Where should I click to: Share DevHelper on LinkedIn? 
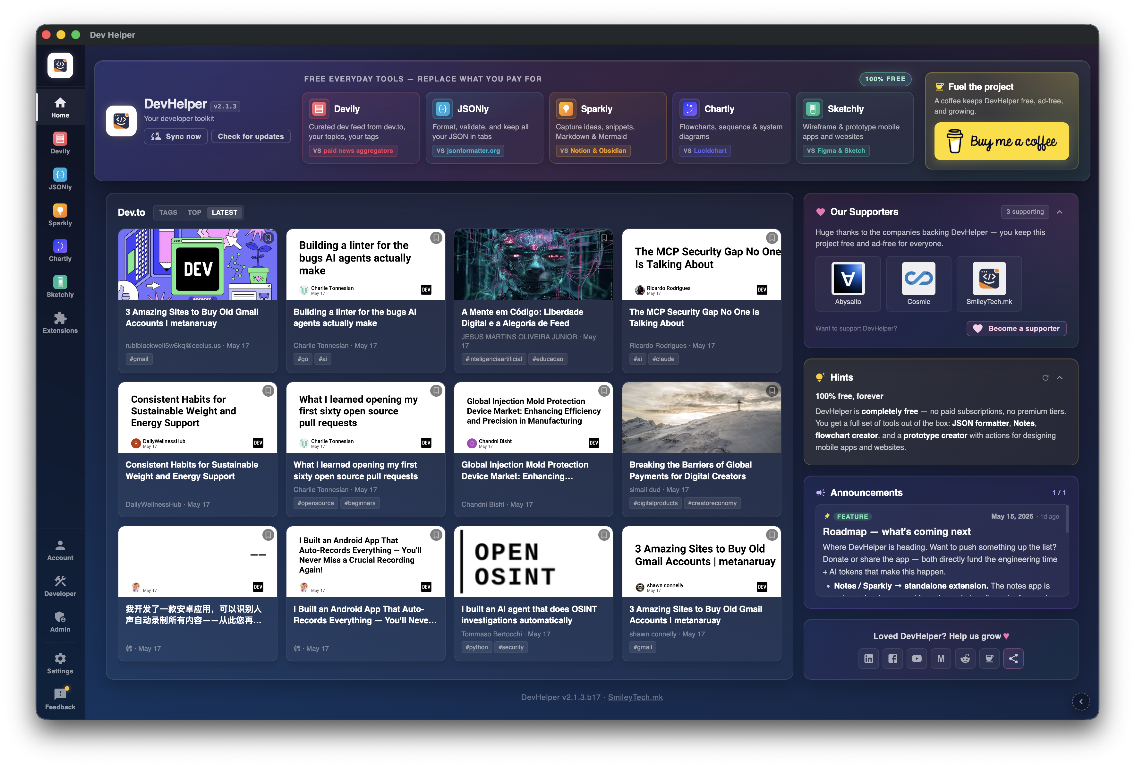pos(868,659)
